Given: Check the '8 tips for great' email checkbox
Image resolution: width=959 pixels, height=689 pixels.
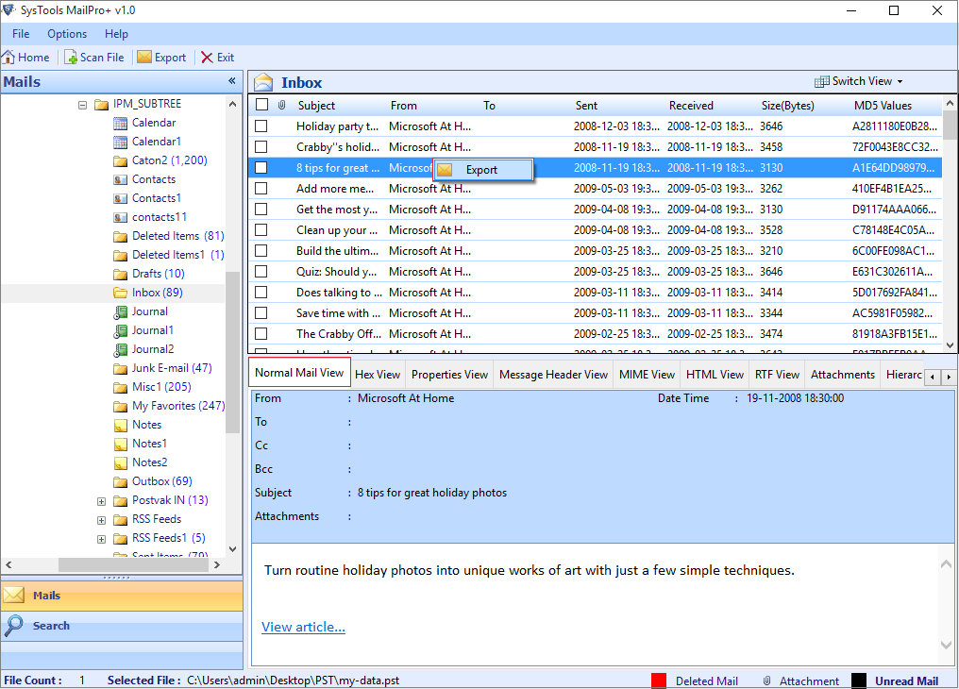Looking at the screenshot, I should point(261,167).
